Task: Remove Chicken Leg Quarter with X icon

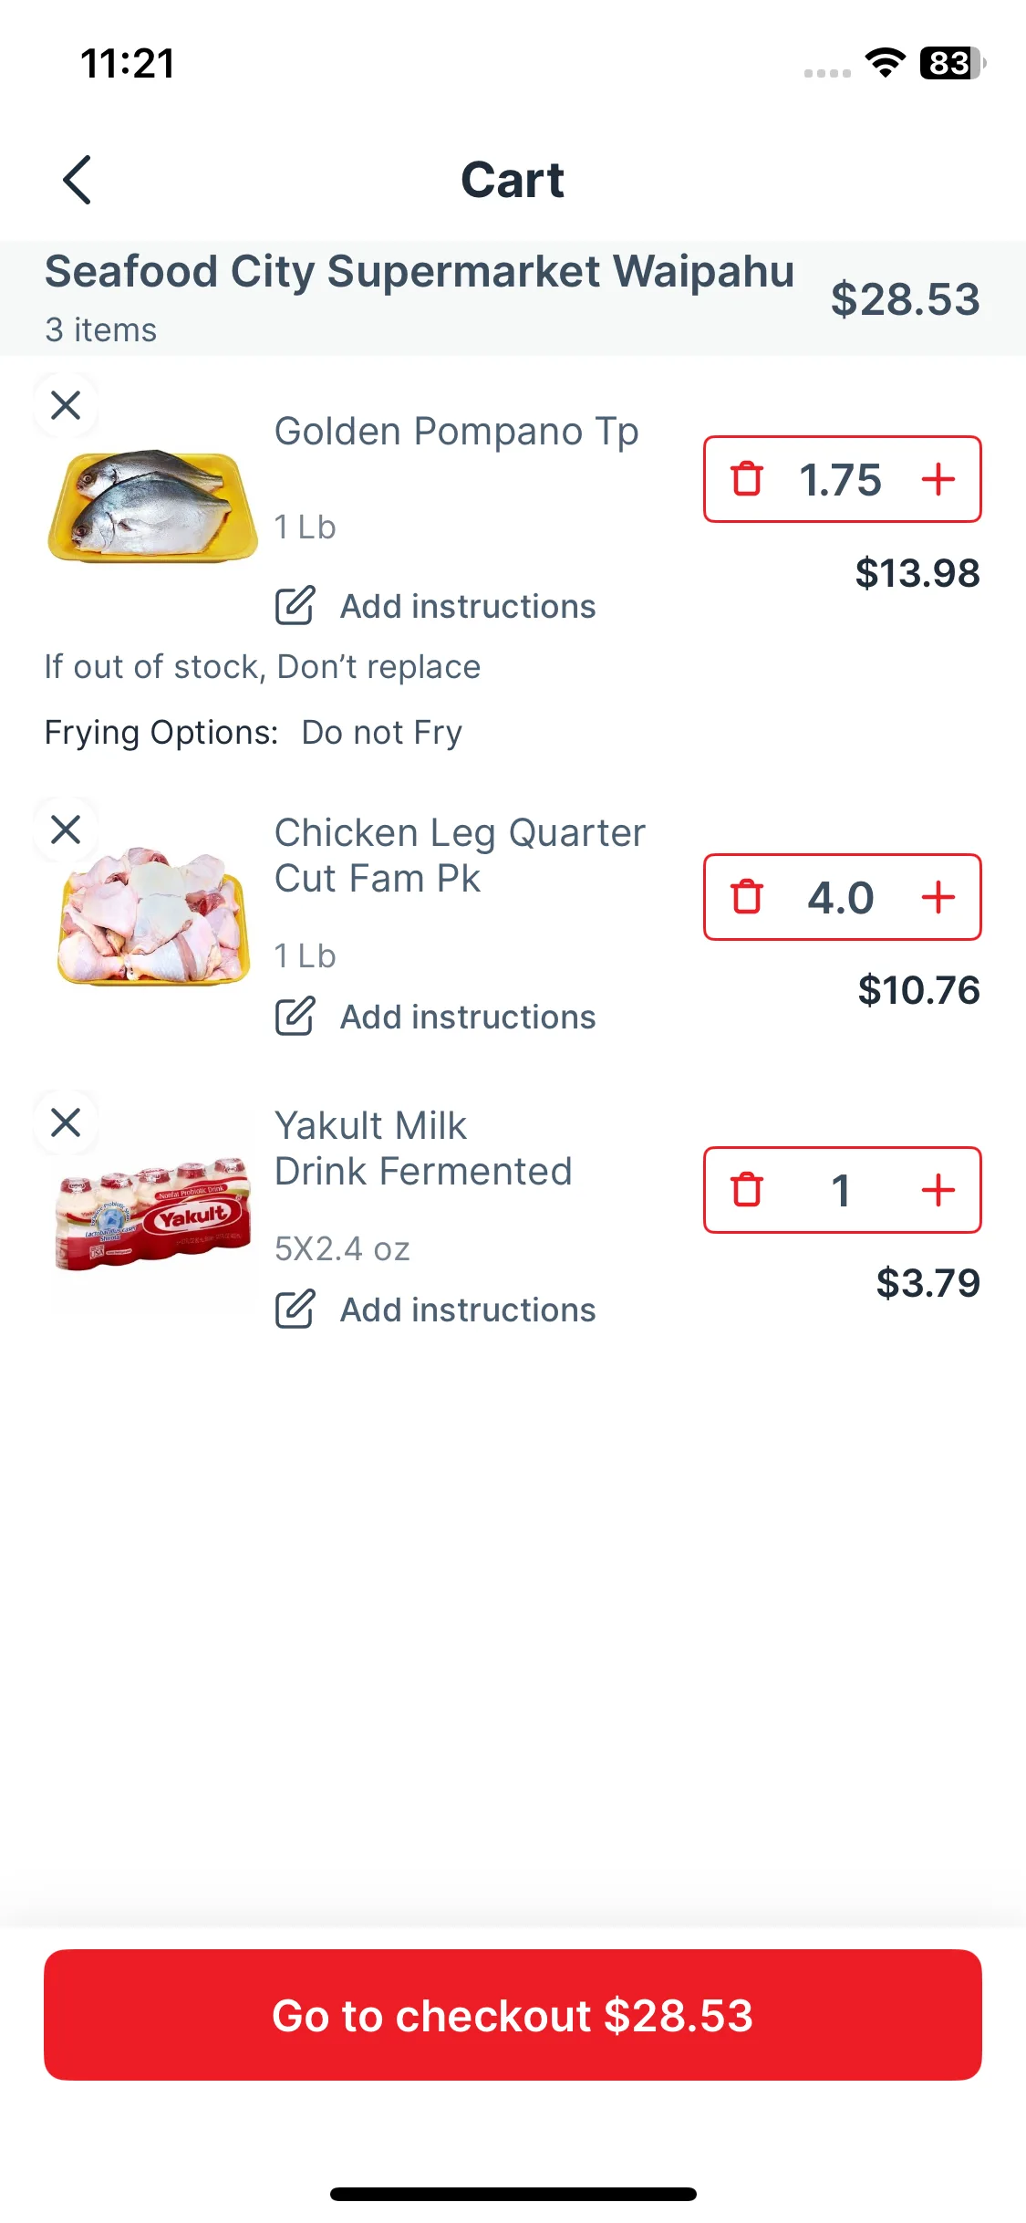Action: 66,830
